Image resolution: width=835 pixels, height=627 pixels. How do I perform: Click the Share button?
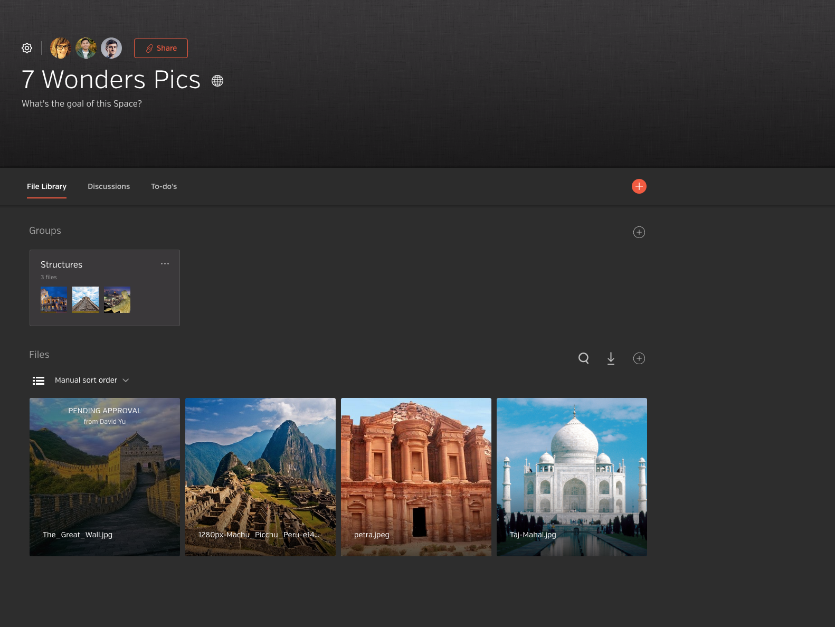click(x=161, y=48)
